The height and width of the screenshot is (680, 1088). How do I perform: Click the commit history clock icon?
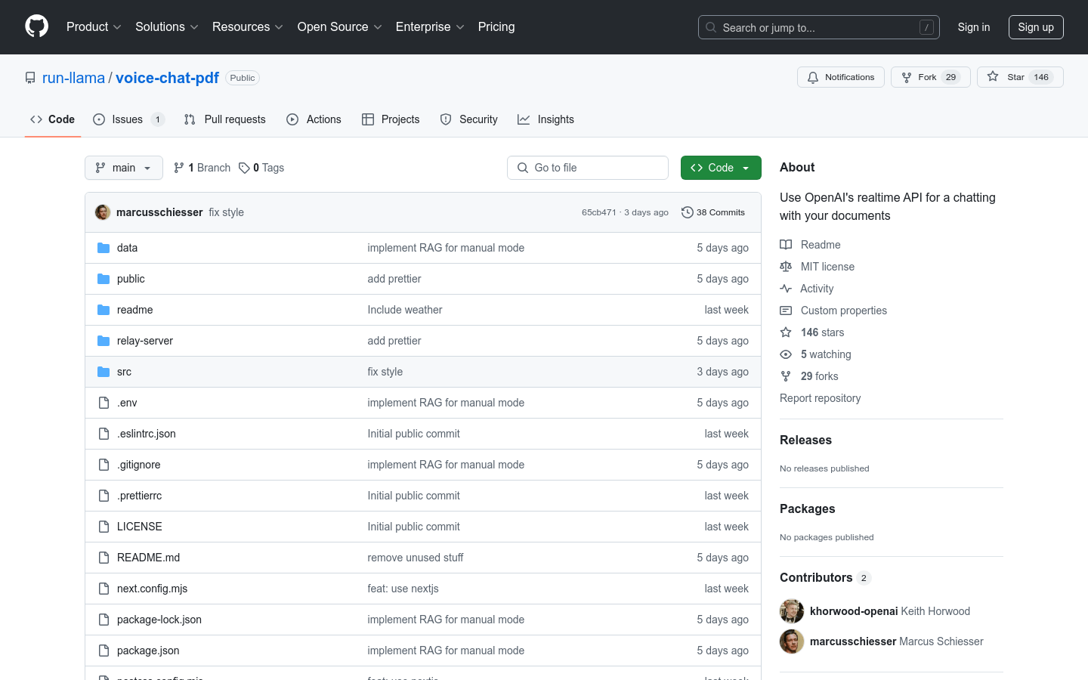tap(687, 212)
